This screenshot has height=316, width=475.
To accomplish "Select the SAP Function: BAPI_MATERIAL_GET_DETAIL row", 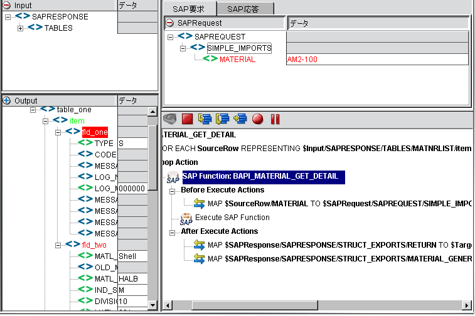I will 264,177.
